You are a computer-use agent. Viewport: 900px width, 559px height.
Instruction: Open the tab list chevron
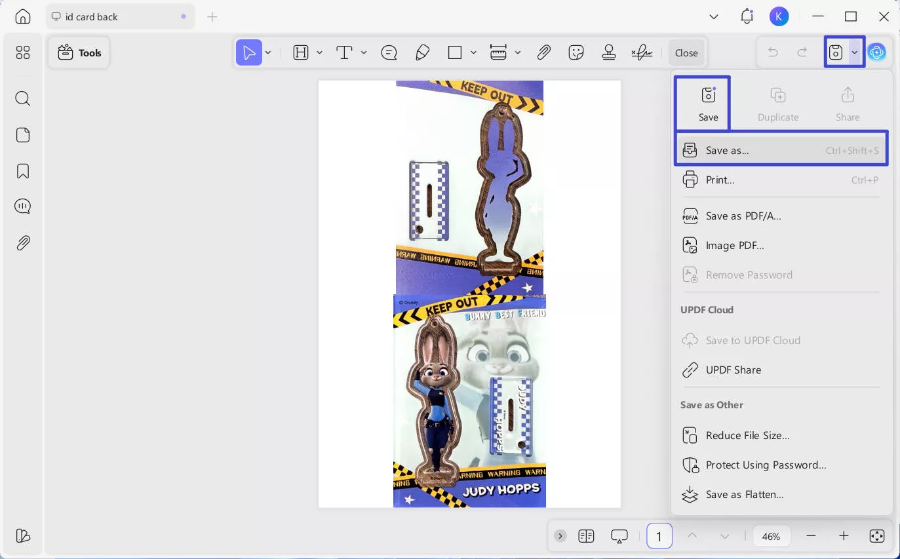point(714,16)
